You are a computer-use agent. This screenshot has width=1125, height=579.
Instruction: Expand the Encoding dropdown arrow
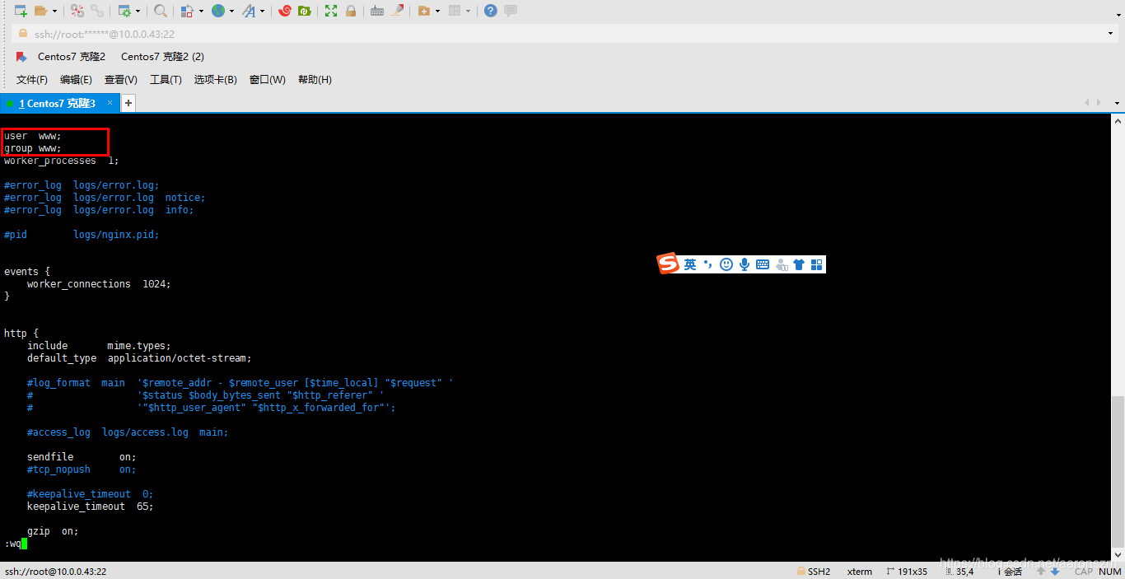tap(231, 12)
